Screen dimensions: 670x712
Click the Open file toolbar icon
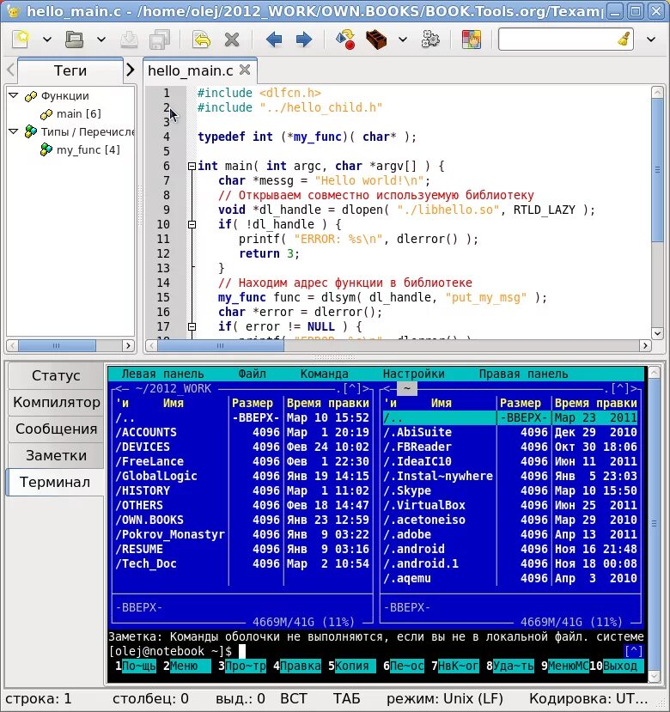[75, 40]
